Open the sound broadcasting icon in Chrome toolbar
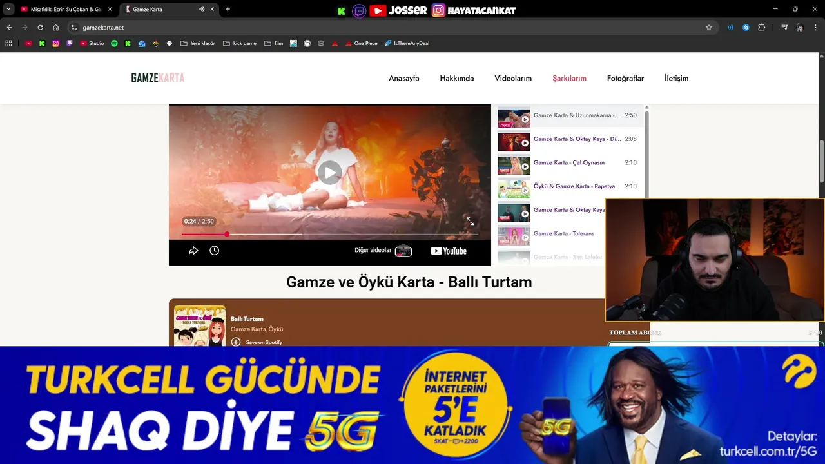This screenshot has width=825, height=464. [x=730, y=28]
